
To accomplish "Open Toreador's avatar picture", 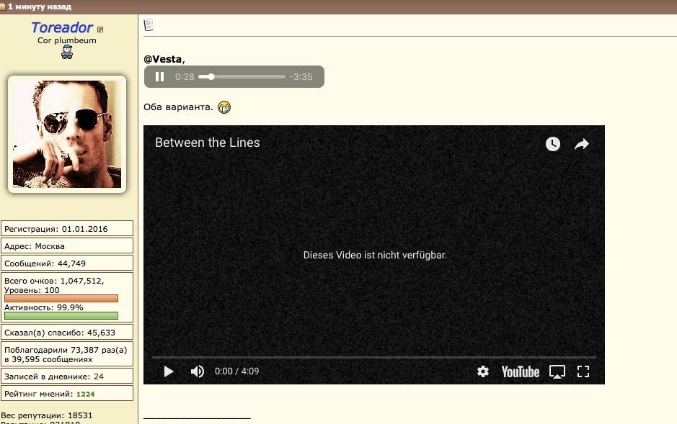I will point(67,135).
